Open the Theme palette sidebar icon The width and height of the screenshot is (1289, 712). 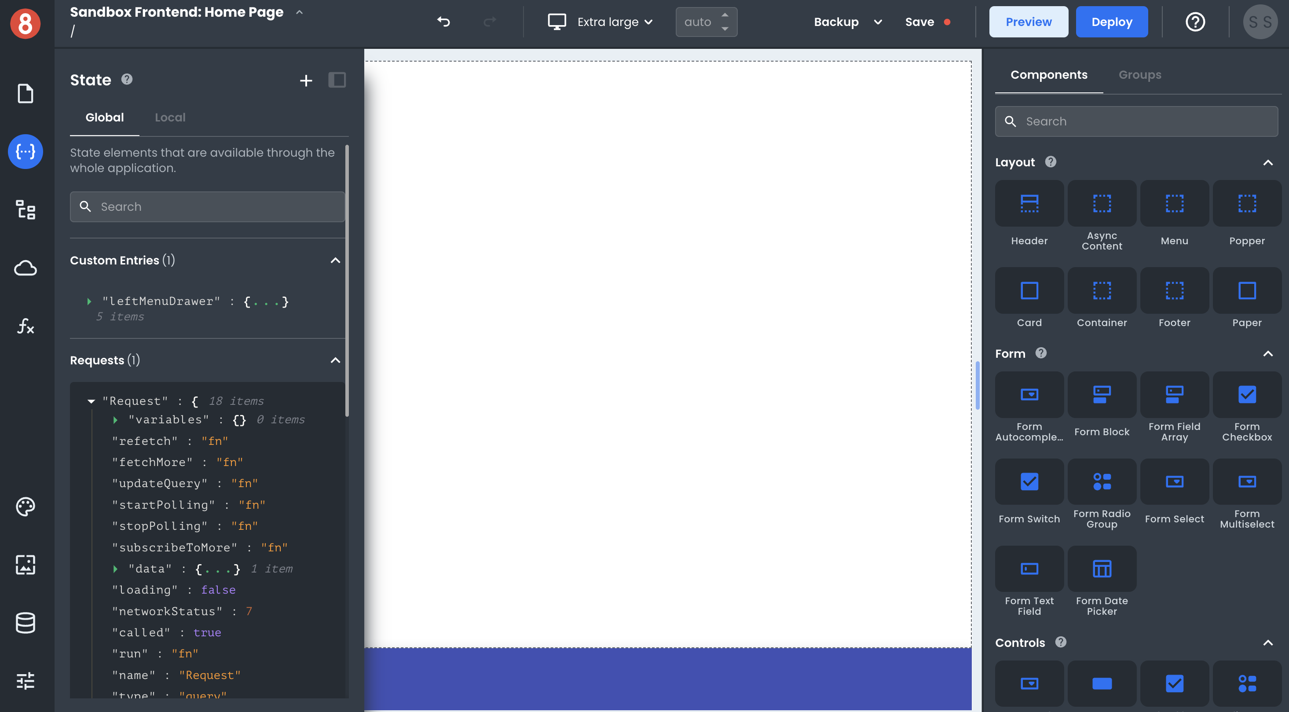click(25, 506)
